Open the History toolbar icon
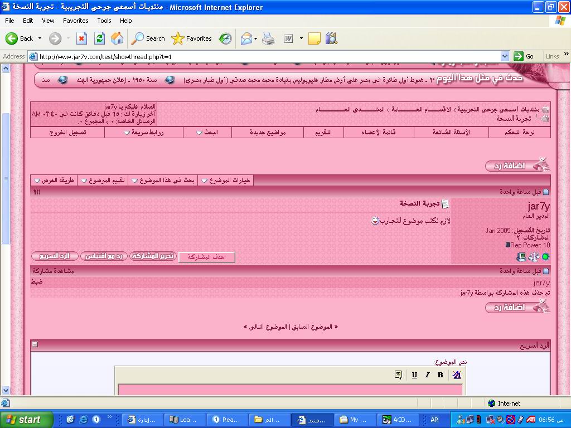The height and width of the screenshot is (428, 571). [225, 38]
